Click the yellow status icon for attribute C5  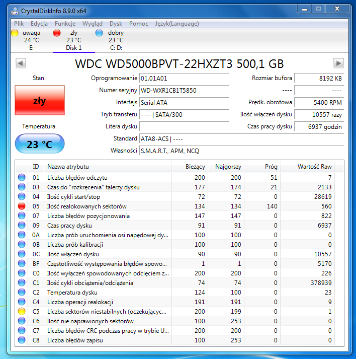click(22, 312)
